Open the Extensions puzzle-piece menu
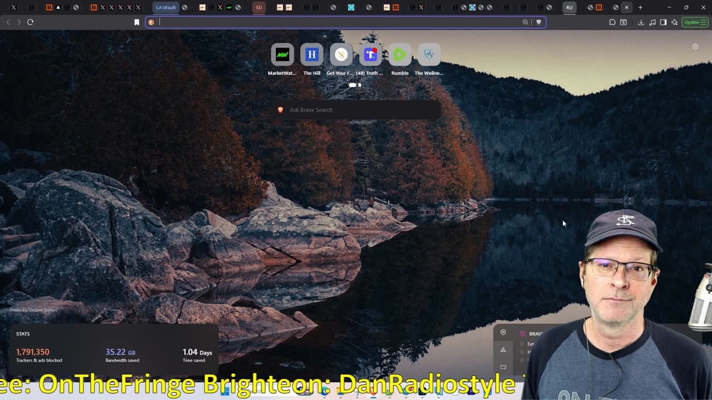 (612, 22)
